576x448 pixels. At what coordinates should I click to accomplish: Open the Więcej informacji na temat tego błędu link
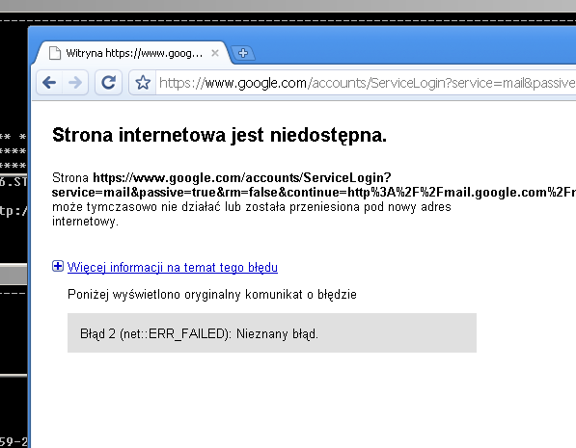[173, 267]
